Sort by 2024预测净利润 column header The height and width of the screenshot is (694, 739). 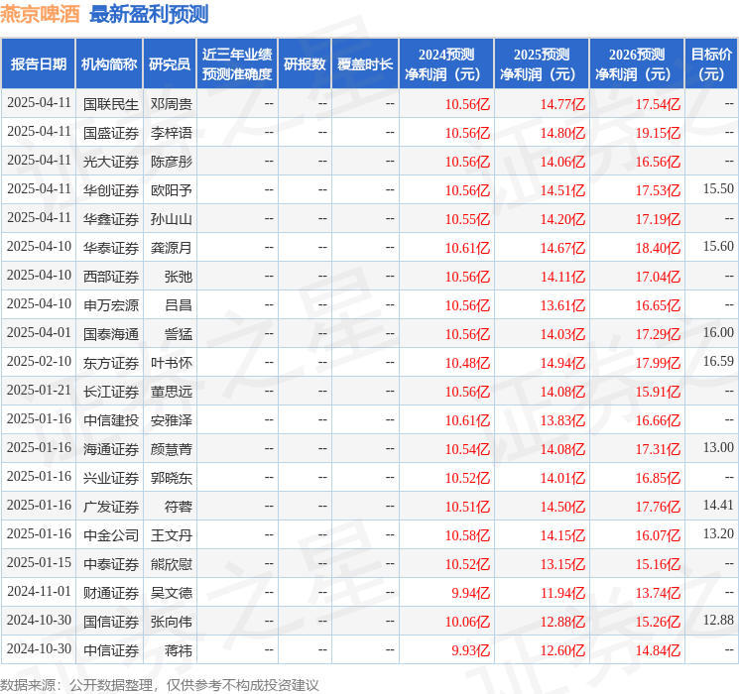[x=445, y=64]
